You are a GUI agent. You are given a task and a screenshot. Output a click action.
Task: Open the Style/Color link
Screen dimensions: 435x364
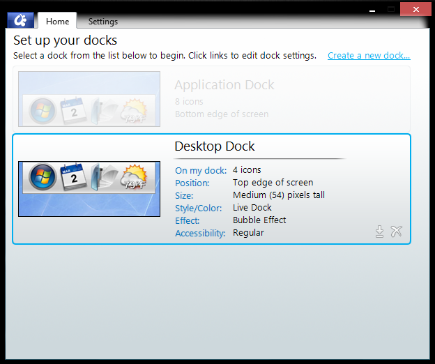(x=199, y=208)
